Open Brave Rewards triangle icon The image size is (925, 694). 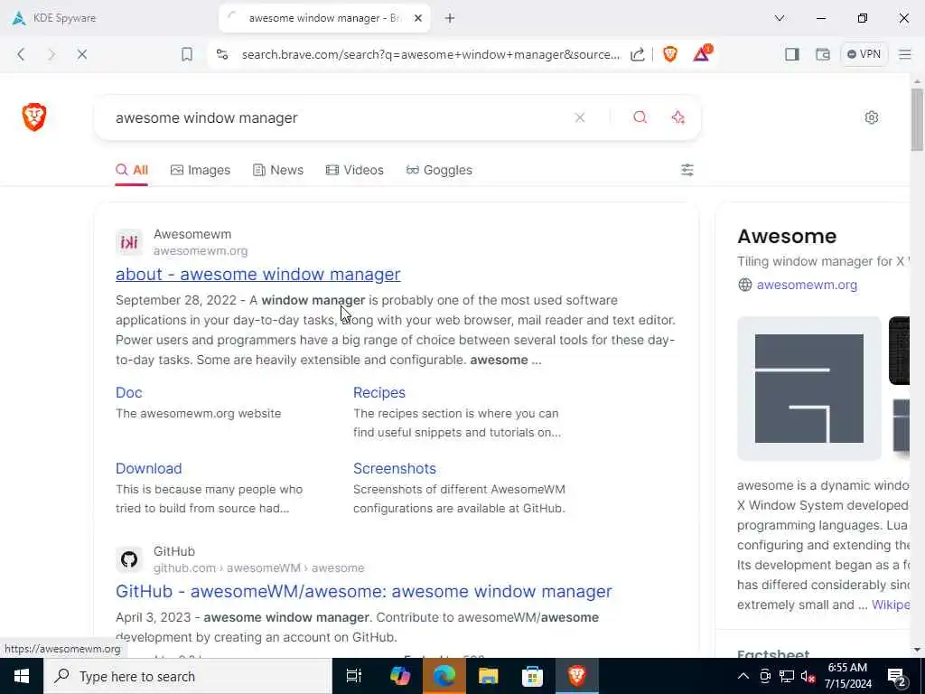pos(702,53)
